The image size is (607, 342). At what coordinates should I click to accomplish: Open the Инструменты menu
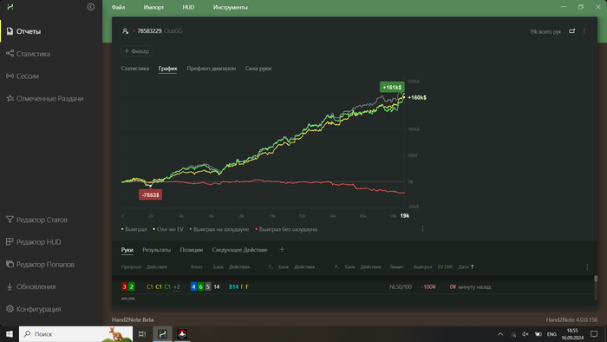[x=231, y=7]
